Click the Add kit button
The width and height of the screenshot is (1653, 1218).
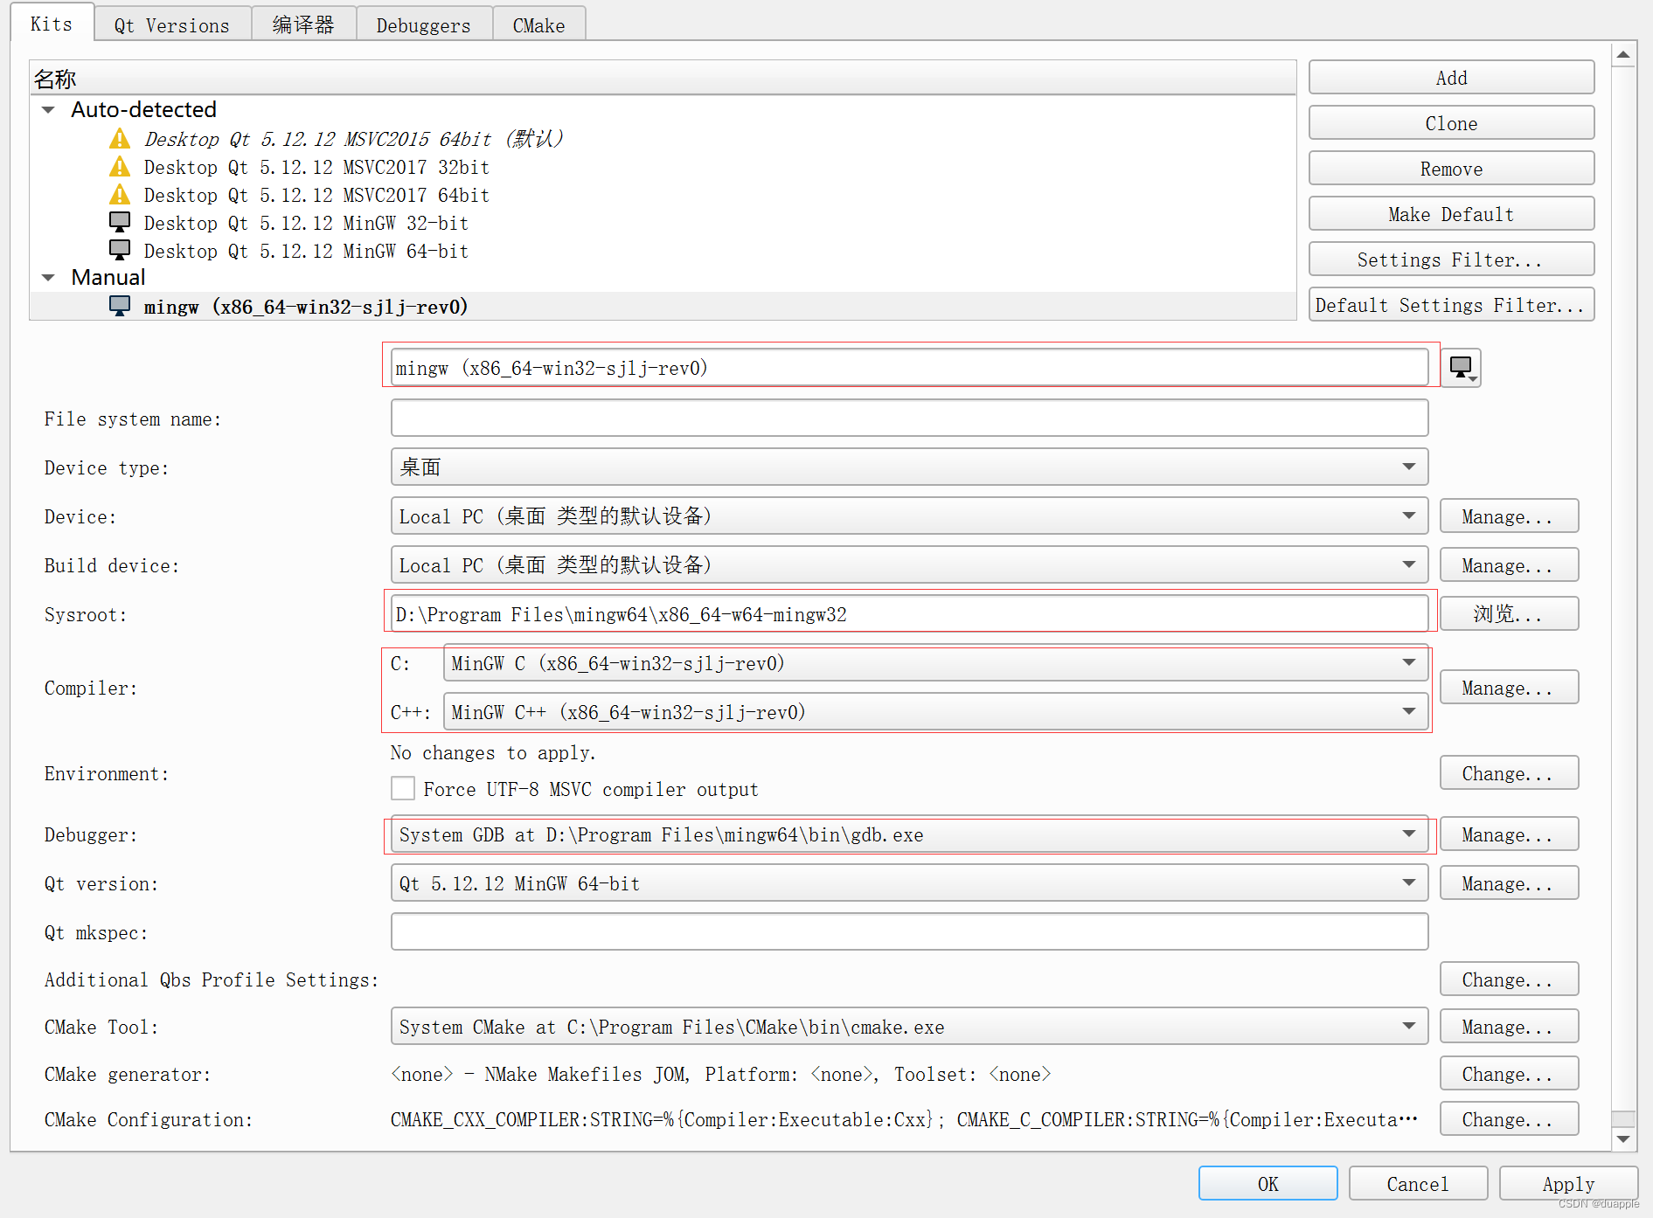coord(1451,78)
